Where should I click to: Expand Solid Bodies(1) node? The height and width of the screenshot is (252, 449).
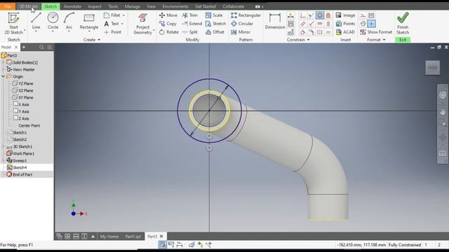click(3, 62)
